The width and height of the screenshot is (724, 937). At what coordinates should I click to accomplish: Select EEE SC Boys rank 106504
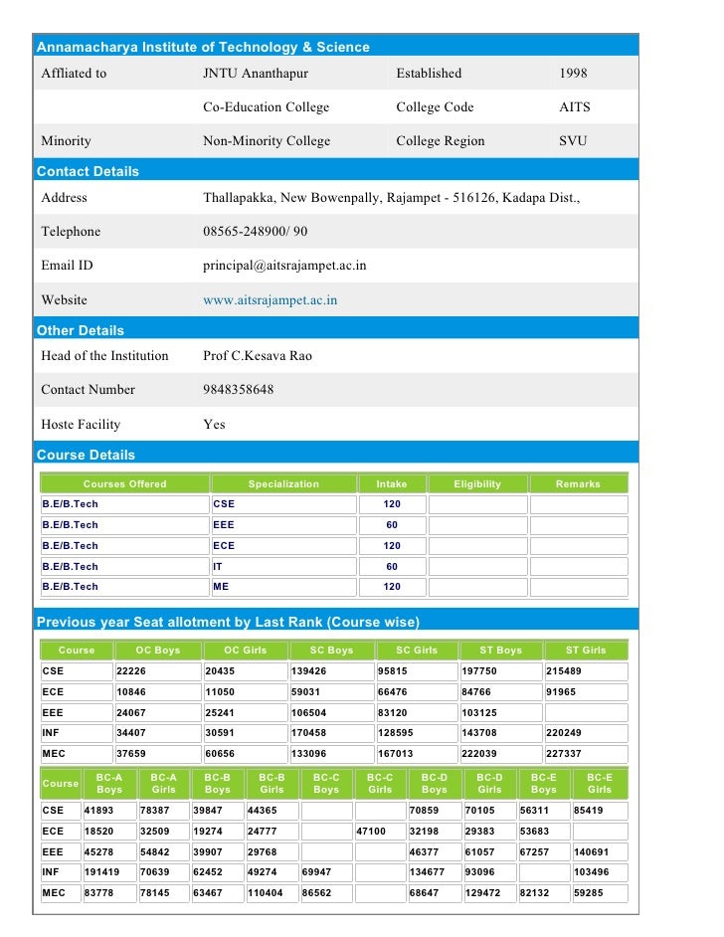coord(309,713)
